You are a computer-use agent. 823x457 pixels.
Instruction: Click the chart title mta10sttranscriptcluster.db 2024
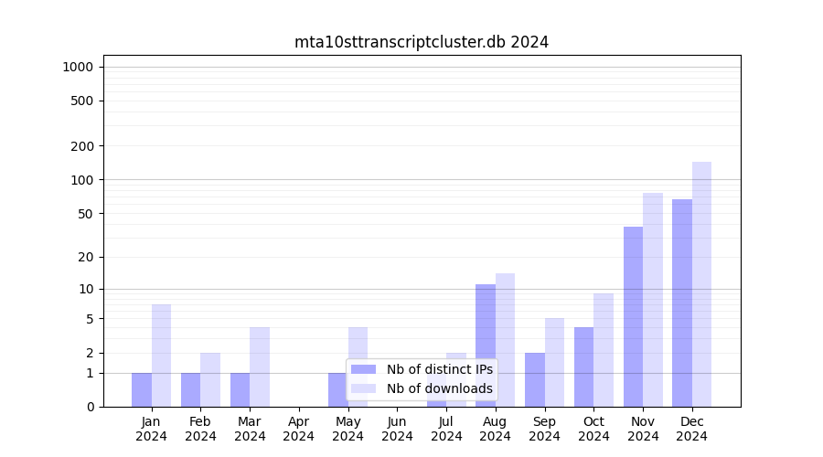(421, 42)
